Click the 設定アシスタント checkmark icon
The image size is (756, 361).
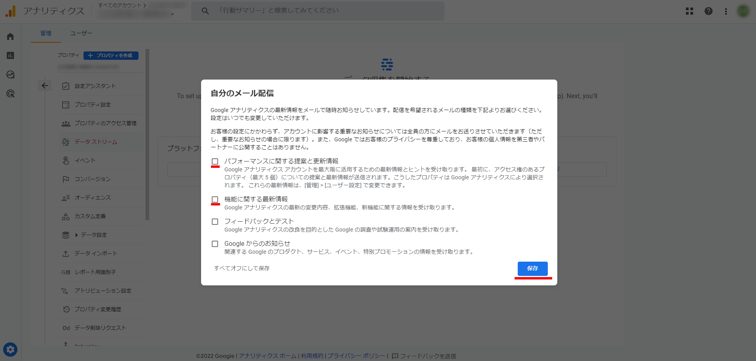click(x=66, y=86)
